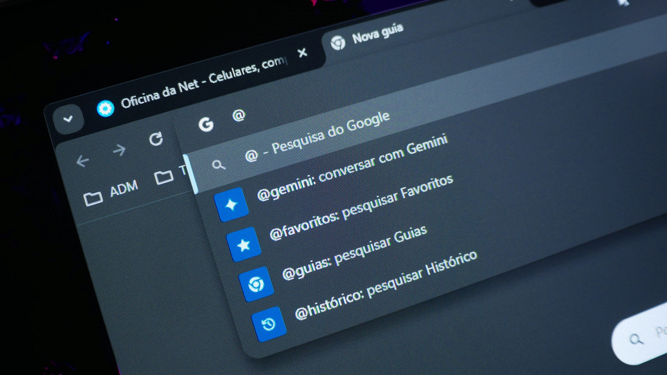Reload the current page
Image resolution: width=667 pixels, height=375 pixels.
tap(156, 139)
